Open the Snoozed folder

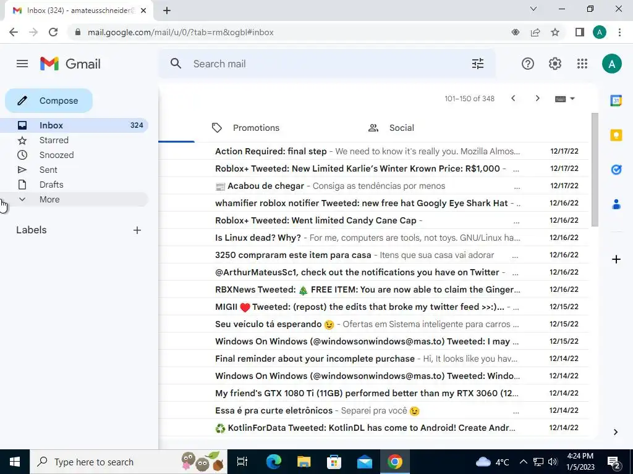point(74,155)
